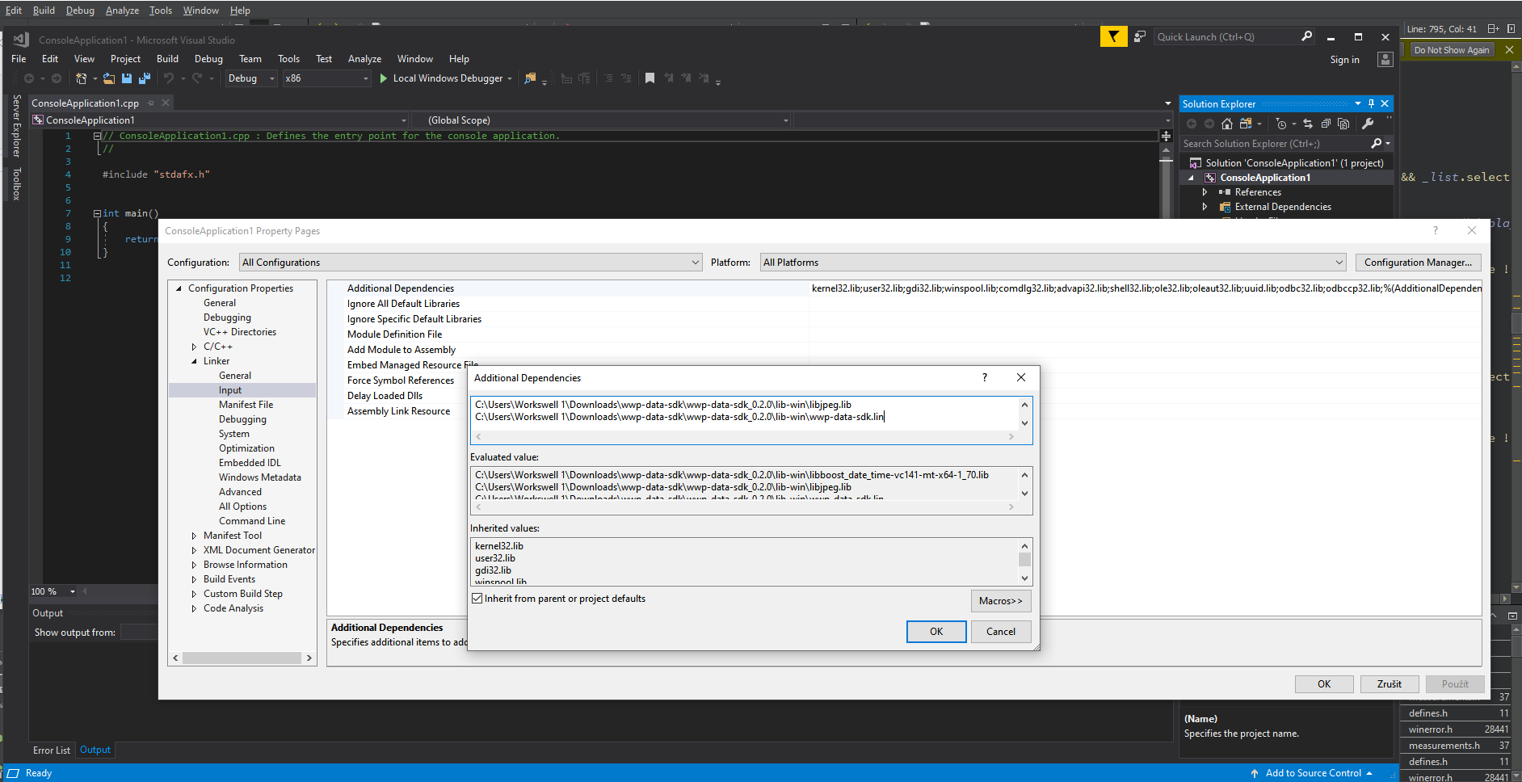Pin the Solution Explorer panel
The width and height of the screenshot is (1522, 782).
click(1371, 103)
